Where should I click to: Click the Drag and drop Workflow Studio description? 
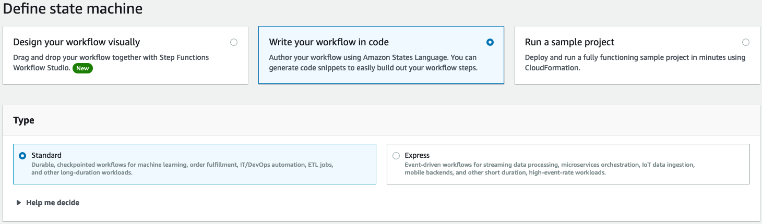[x=111, y=63]
